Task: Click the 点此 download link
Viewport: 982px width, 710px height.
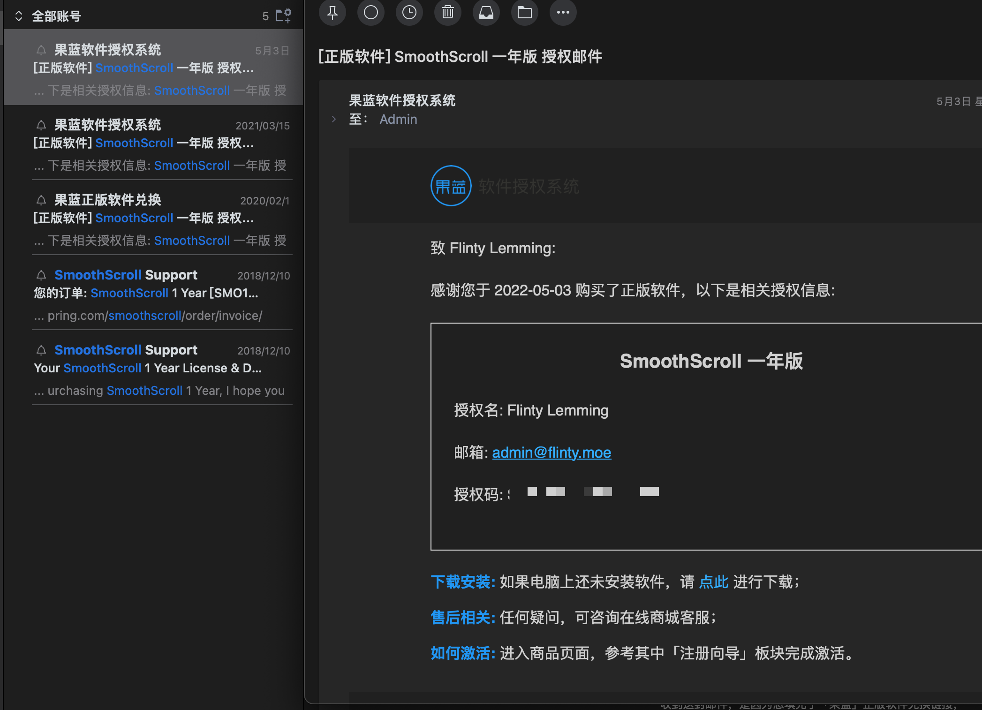Action: [x=713, y=582]
